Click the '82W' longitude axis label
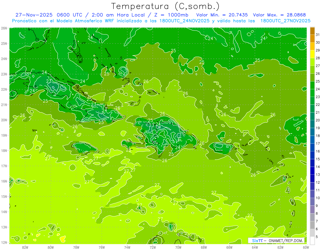Screen dimensions: 325x251 click(25, 247)
